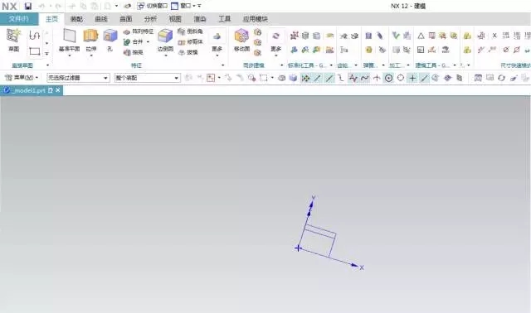
Task: Open the Analysis (分析) ribbon tab
Action: point(150,19)
